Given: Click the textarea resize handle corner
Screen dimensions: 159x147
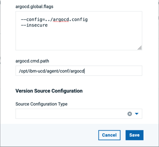Looking at the screenshot, I should click(140, 48).
